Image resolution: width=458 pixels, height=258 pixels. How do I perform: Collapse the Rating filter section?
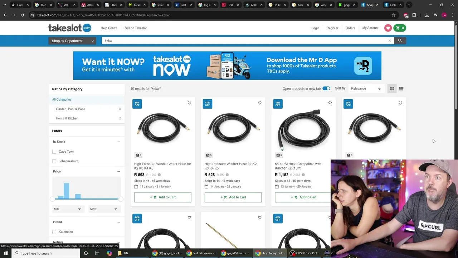pyautogui.click(x=119, y=242)
